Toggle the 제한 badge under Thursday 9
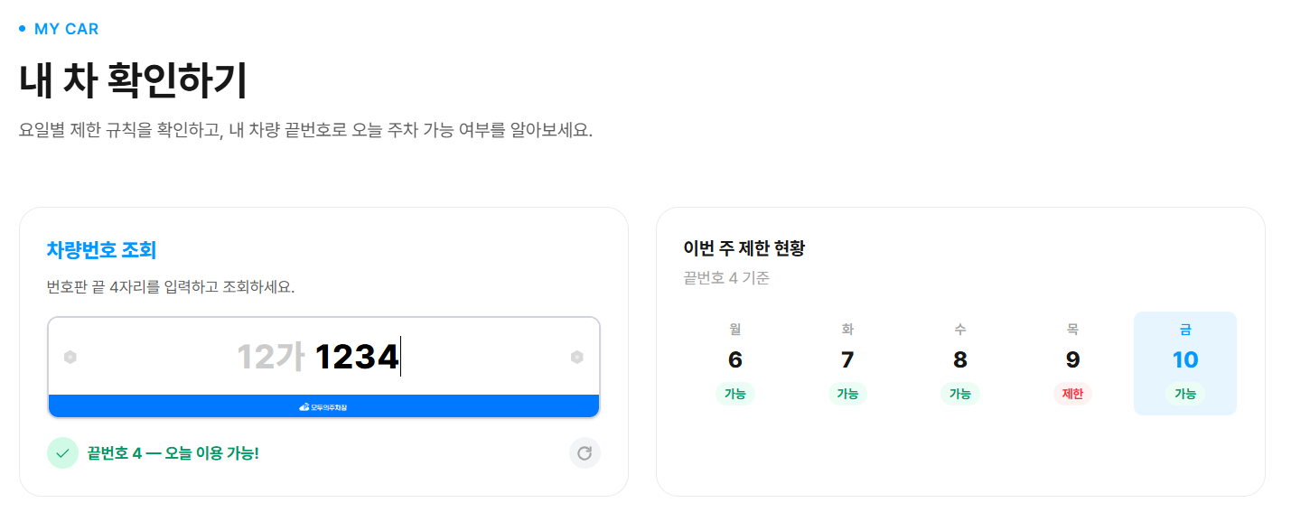 click(x=1072, y=394)
